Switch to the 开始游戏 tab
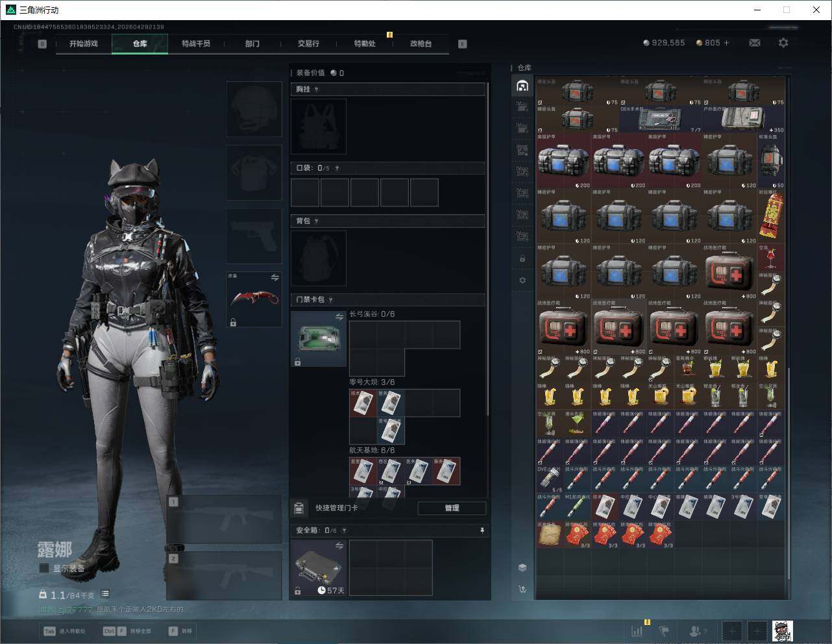 [84, 43]
